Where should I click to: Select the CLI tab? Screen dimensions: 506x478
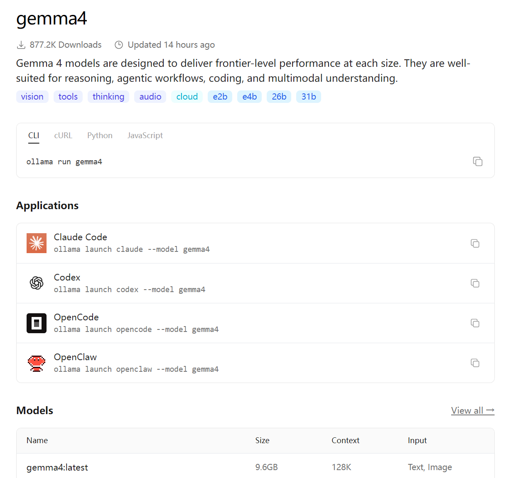34,135
